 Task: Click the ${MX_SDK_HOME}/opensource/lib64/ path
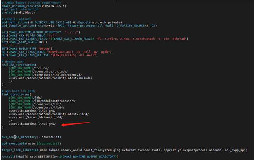(37, 107)
